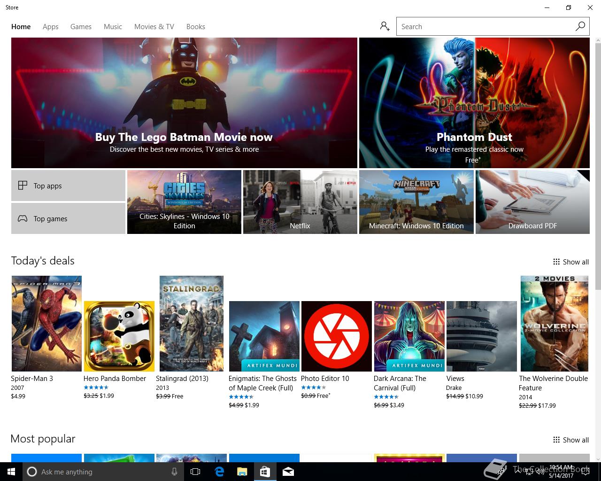The width and height of the screenshot is (601, 481).
Task: Open the Phantom Dust banner
Action: pos(474,103)
